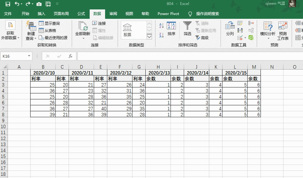Select the 股票 stocks data type

tap(127, 30)
